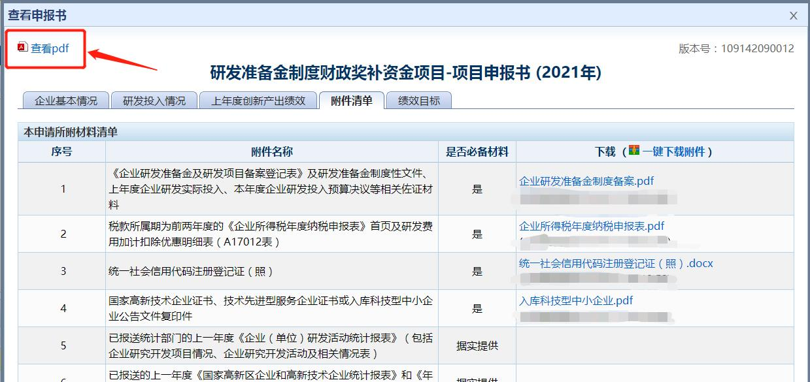
Task: Download 入库科技型中小企业.pdf
Action: click(x=576, y=301)
